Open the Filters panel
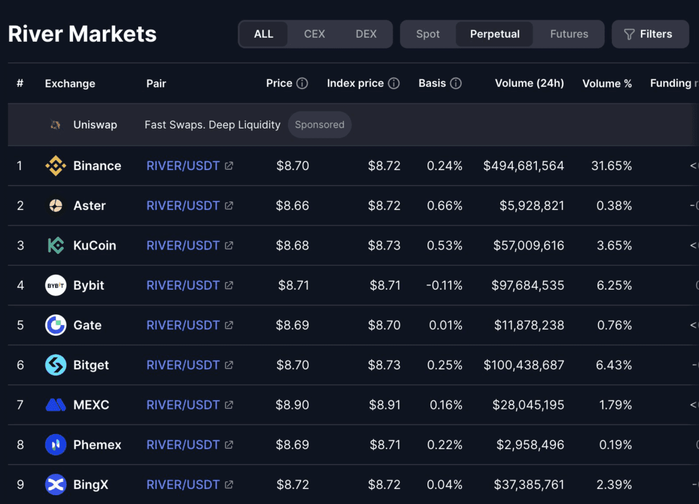The image size is (699, 504). coord(648,34)
